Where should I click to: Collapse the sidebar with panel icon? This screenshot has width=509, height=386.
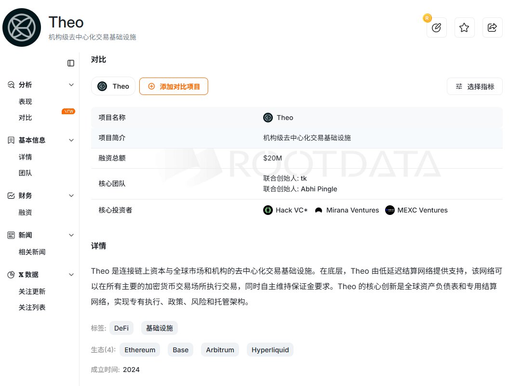[x=71, y=63]
